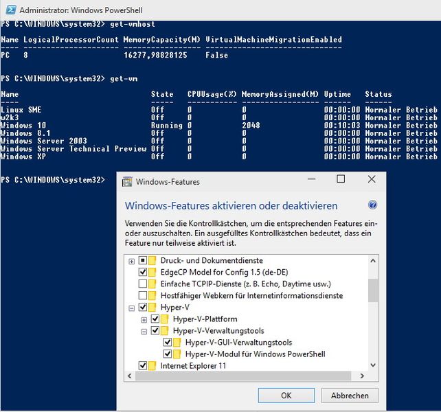The image size is (441, 412).
Task: Open the blue help icon in Windows-Features
Action: pyautogui.click(x=372, y=205)
